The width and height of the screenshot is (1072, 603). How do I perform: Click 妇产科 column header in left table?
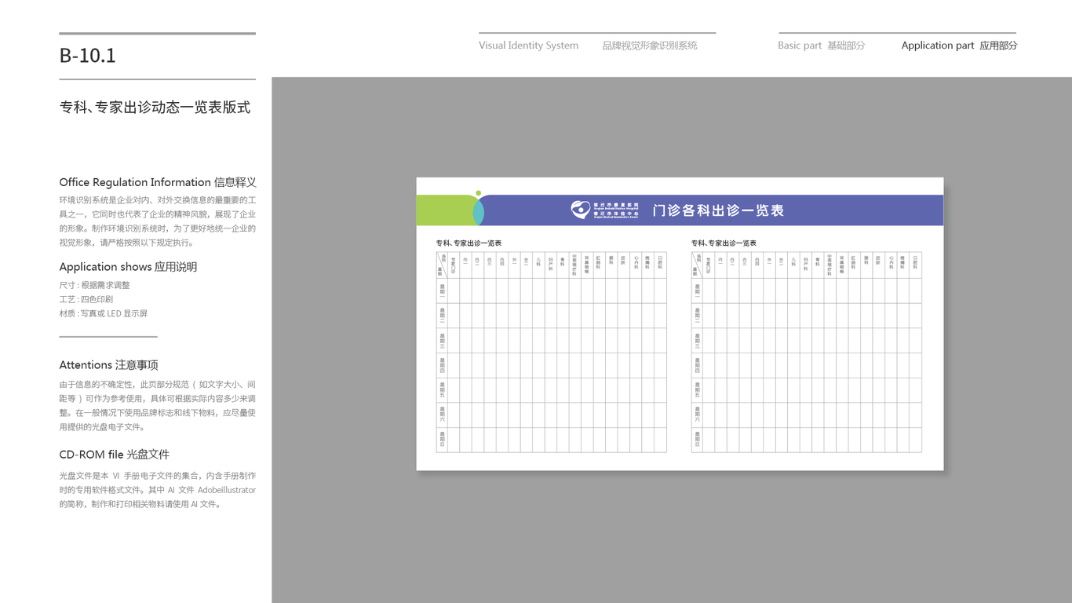click(x=551, y=265)
